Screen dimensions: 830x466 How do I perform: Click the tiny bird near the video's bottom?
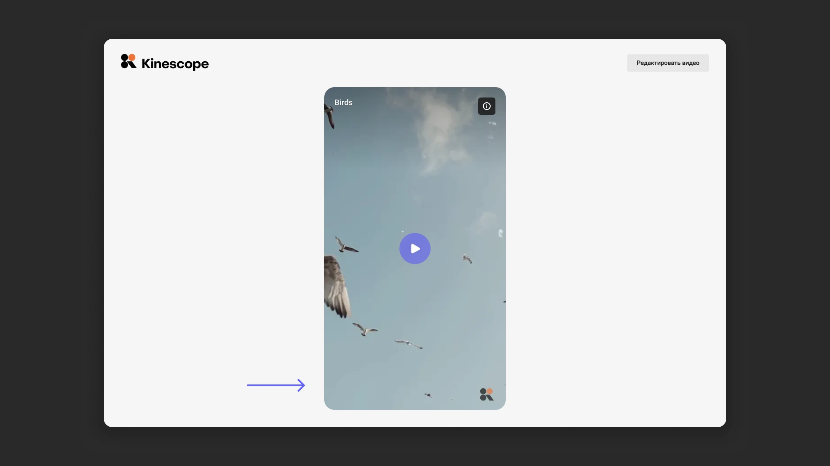(428, 395)
